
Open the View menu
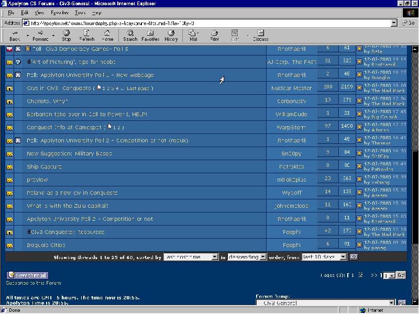point(39,12)
